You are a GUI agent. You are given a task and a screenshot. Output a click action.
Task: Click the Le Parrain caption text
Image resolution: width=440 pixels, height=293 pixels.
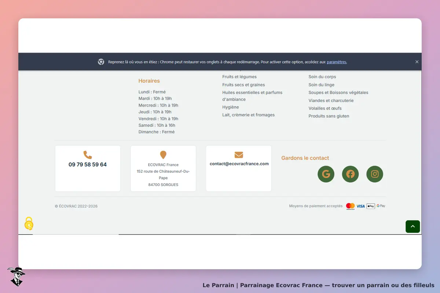[318, 285]
